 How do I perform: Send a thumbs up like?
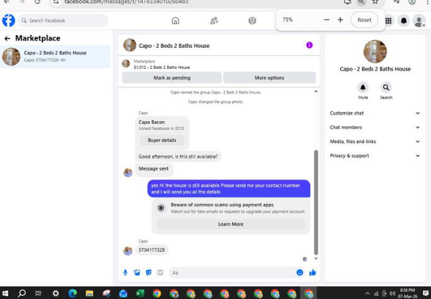pyautogui.click(x=313, y=273)
